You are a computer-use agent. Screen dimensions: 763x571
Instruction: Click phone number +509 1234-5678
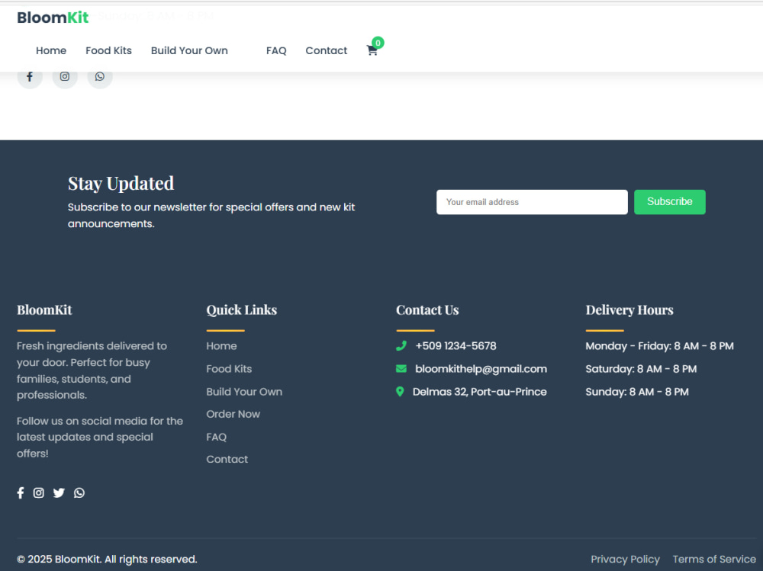tap(456, 346)
